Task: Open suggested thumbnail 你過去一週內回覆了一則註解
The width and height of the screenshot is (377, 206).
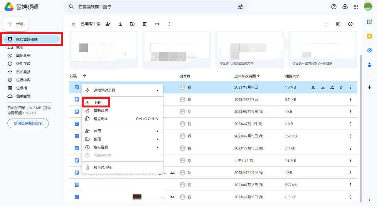Action: point(323,50)
